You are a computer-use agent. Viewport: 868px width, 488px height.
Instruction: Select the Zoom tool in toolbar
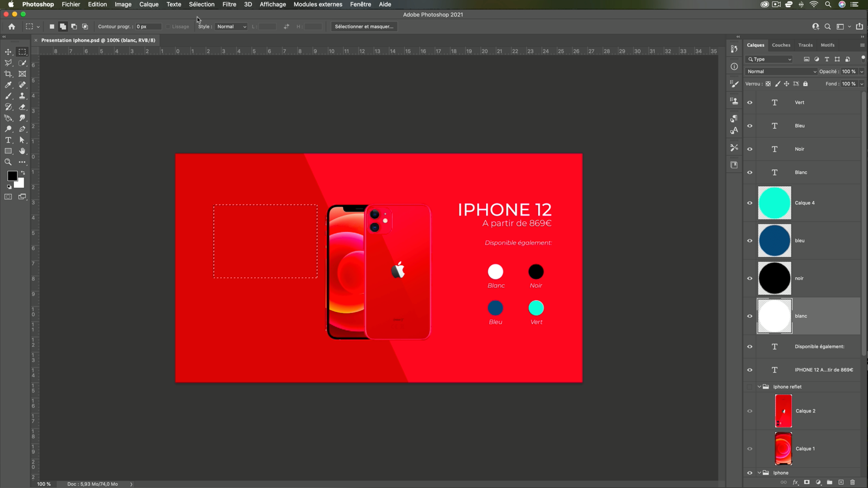[8, 162]
